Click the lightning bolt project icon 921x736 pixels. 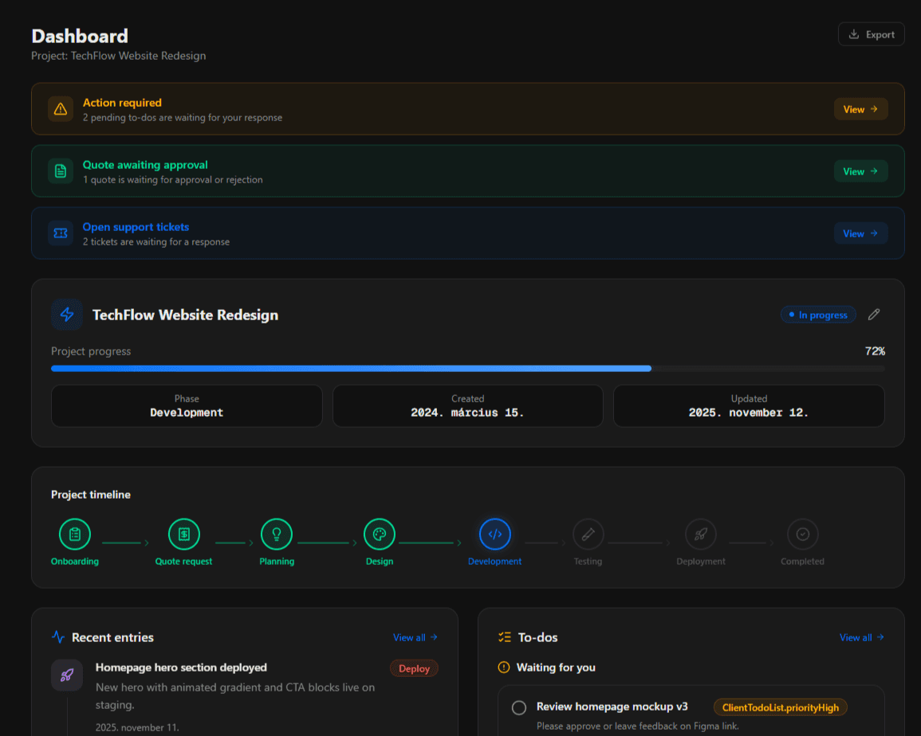(x=67, y=315)
